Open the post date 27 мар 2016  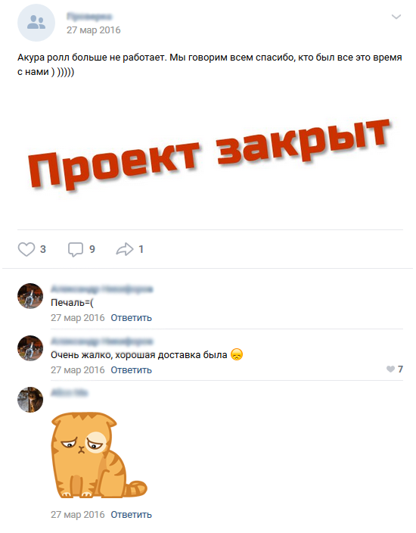click(93, 30)
